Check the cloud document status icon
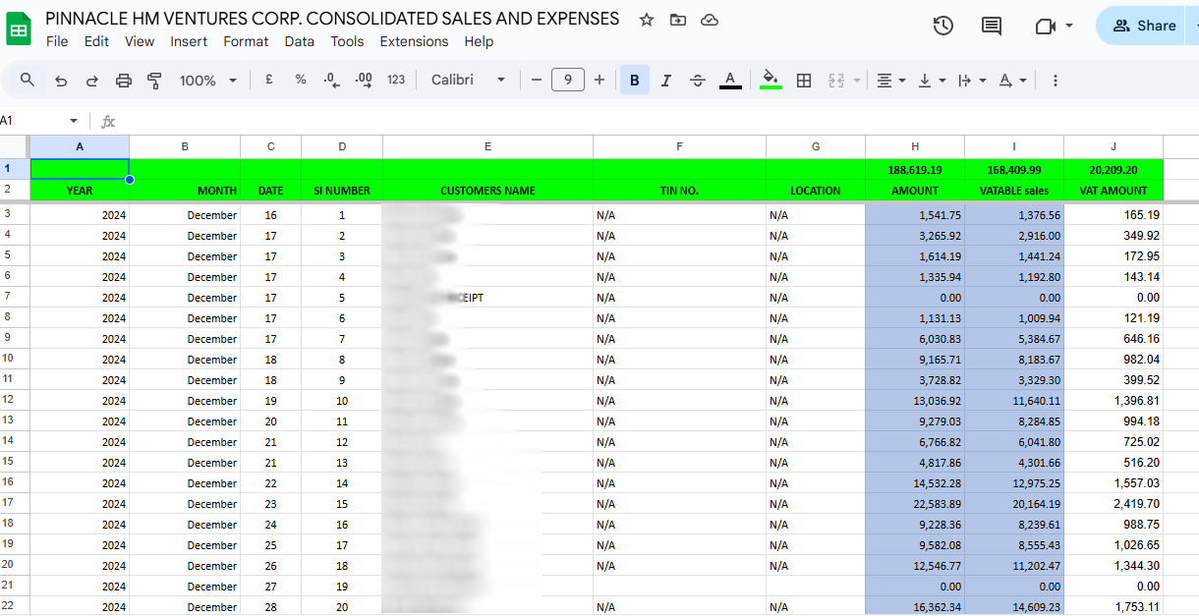1199x616 pixels. point(709,20)
